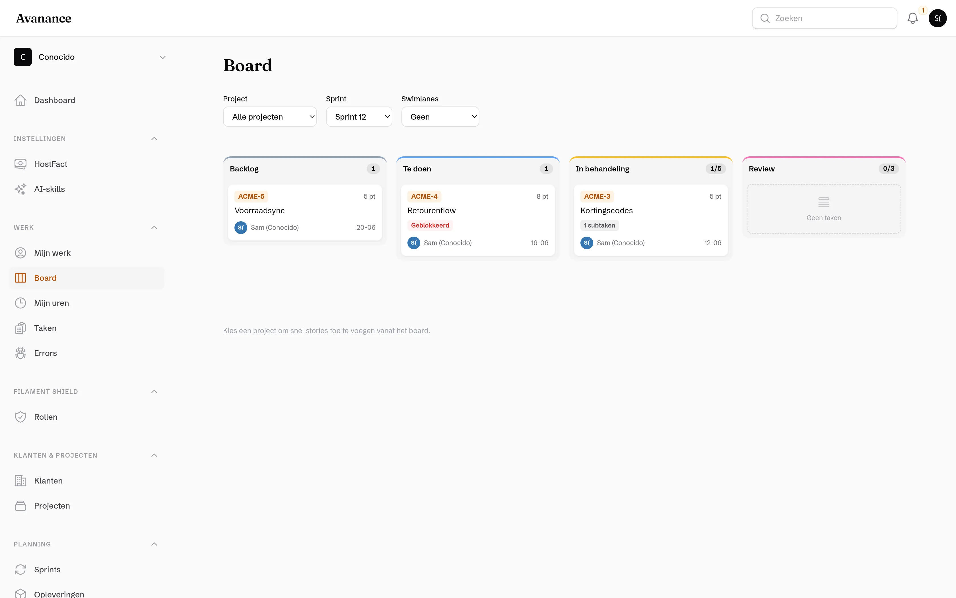This screenshot has height=598, width=956.
Task: Open the Kortingscodes card title
Action: point(606,210)
